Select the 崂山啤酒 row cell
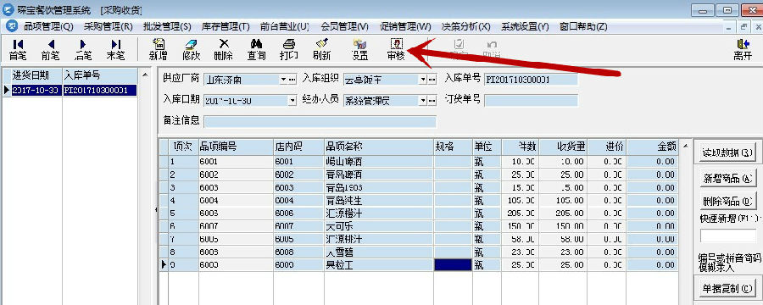Screen dimensions: 763x305 (379, 162)
